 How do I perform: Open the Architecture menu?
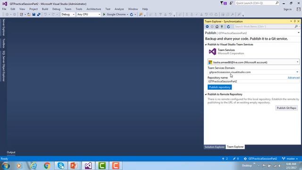pyautogui.click(x=93, y=9)
